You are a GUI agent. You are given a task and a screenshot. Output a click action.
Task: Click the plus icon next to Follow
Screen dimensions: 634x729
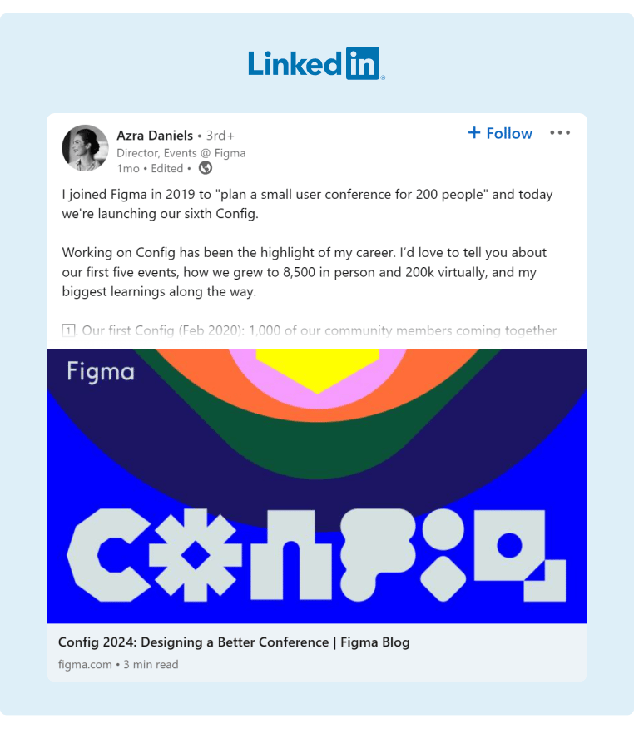(x=473, y=132)
